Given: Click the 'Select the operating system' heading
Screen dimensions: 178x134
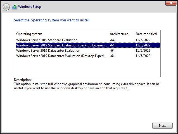Looking at the screenshot, I should (x=52, y=20).
